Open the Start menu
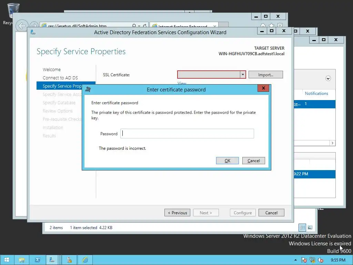 (x=7, y=260)
